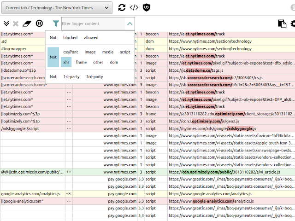Screen dimensions: 295x221
Task: Select the .ad cosmetic filter row
Action: 147,41
